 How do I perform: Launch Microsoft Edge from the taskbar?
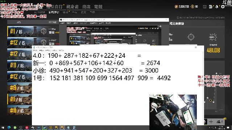(x=9, y=127)
